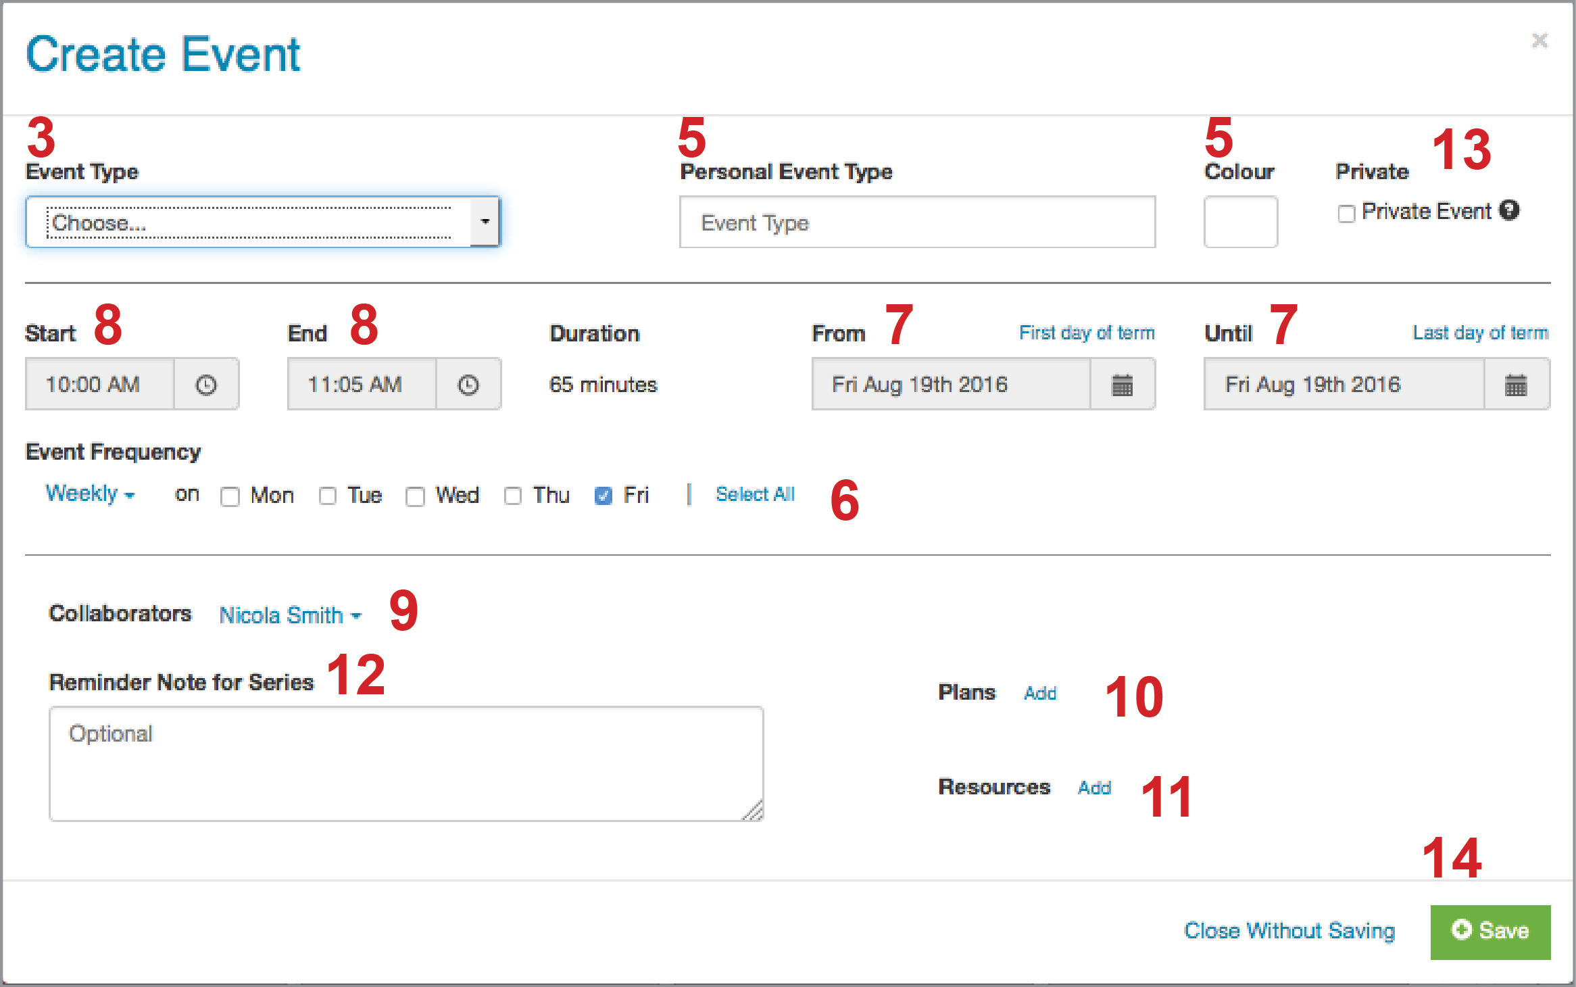Tick the Mon checkbox
Screen dimensions: 1576x987
[230, 496]
